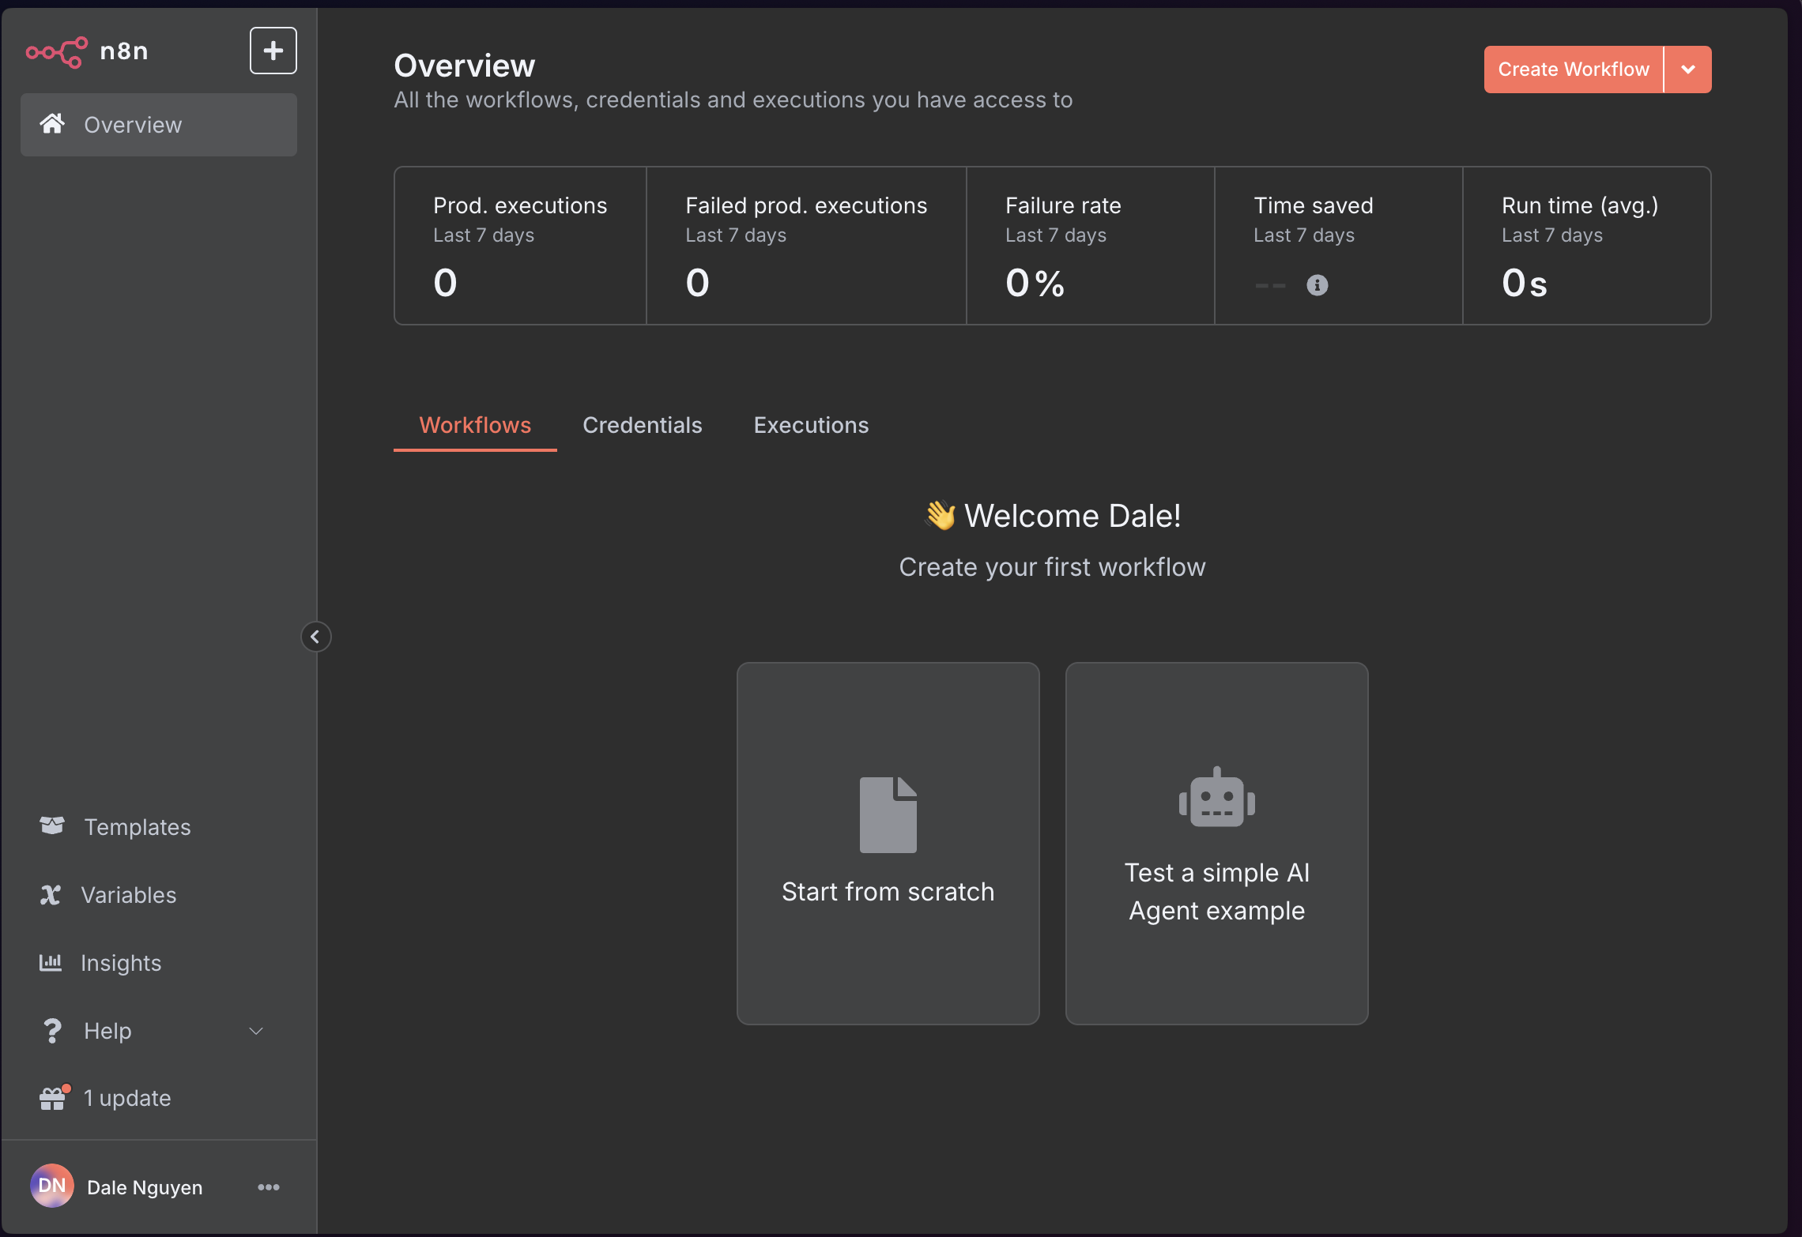Click the n8n logo icon

click(x=57, y=52)
